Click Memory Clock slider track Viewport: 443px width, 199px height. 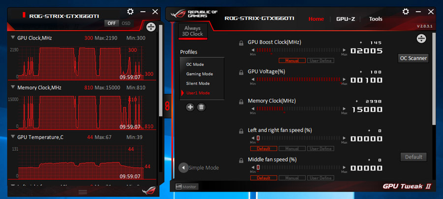pyautogui.click(x=298, y=109)
